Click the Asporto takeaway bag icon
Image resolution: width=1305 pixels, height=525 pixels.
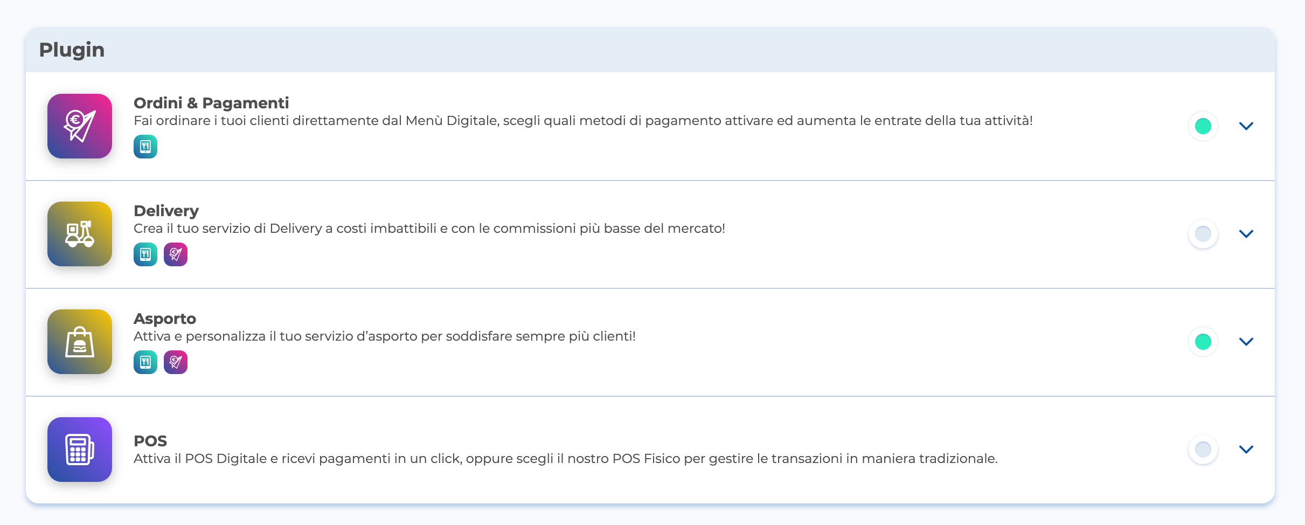80,342
